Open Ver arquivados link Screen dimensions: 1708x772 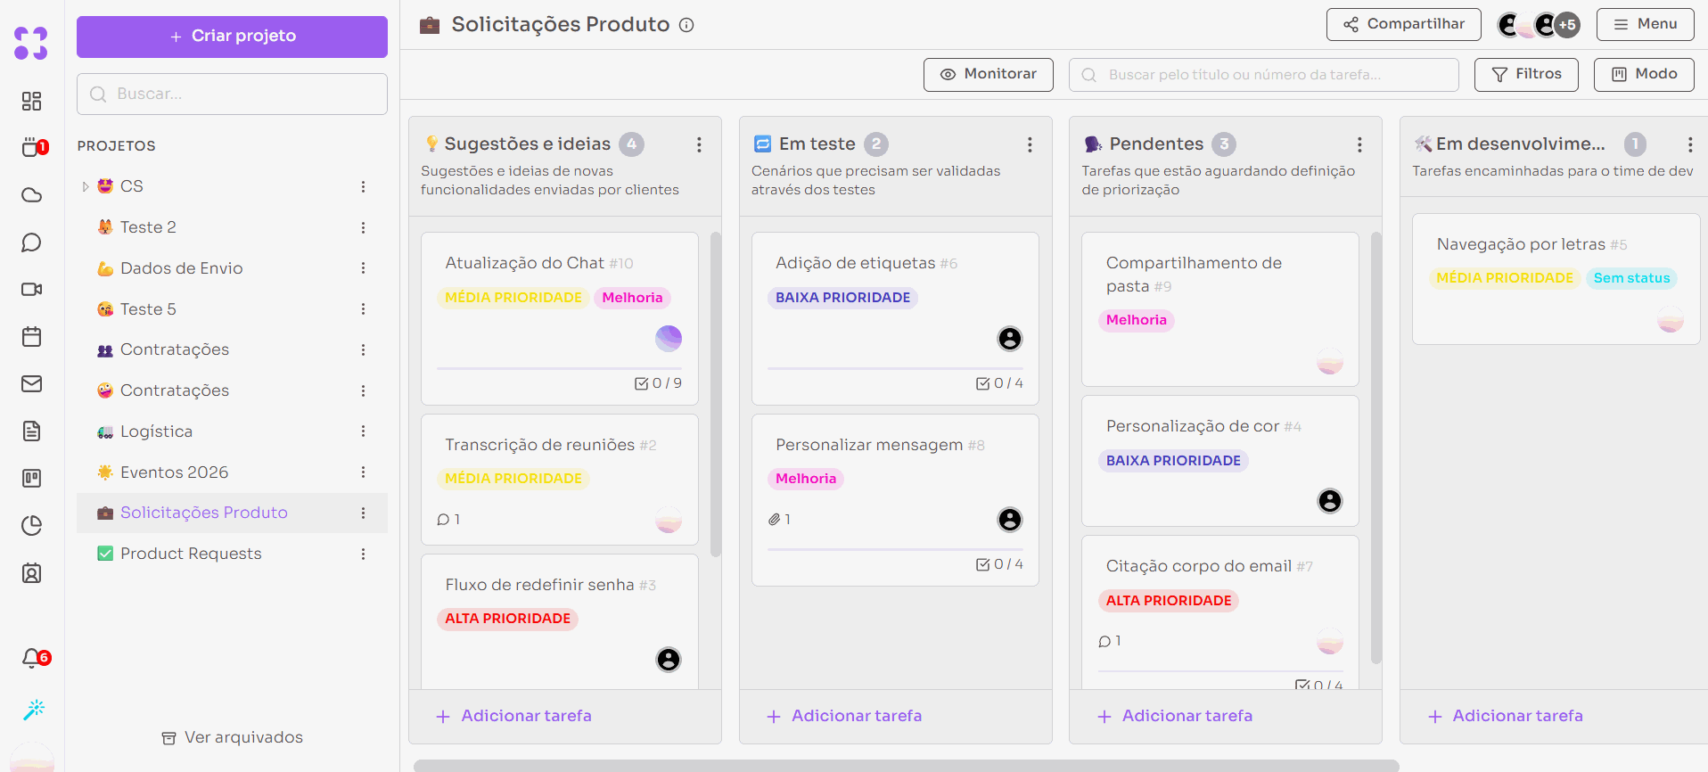pos(232,737)
